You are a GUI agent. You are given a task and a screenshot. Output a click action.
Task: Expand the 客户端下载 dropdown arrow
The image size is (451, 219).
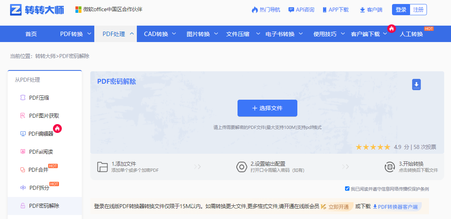click(x=385, y=34)
